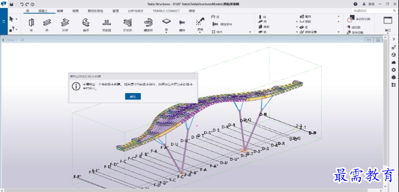Expand the Rebar dropdown arrow

pyautogui.click(x=338, y=22)
